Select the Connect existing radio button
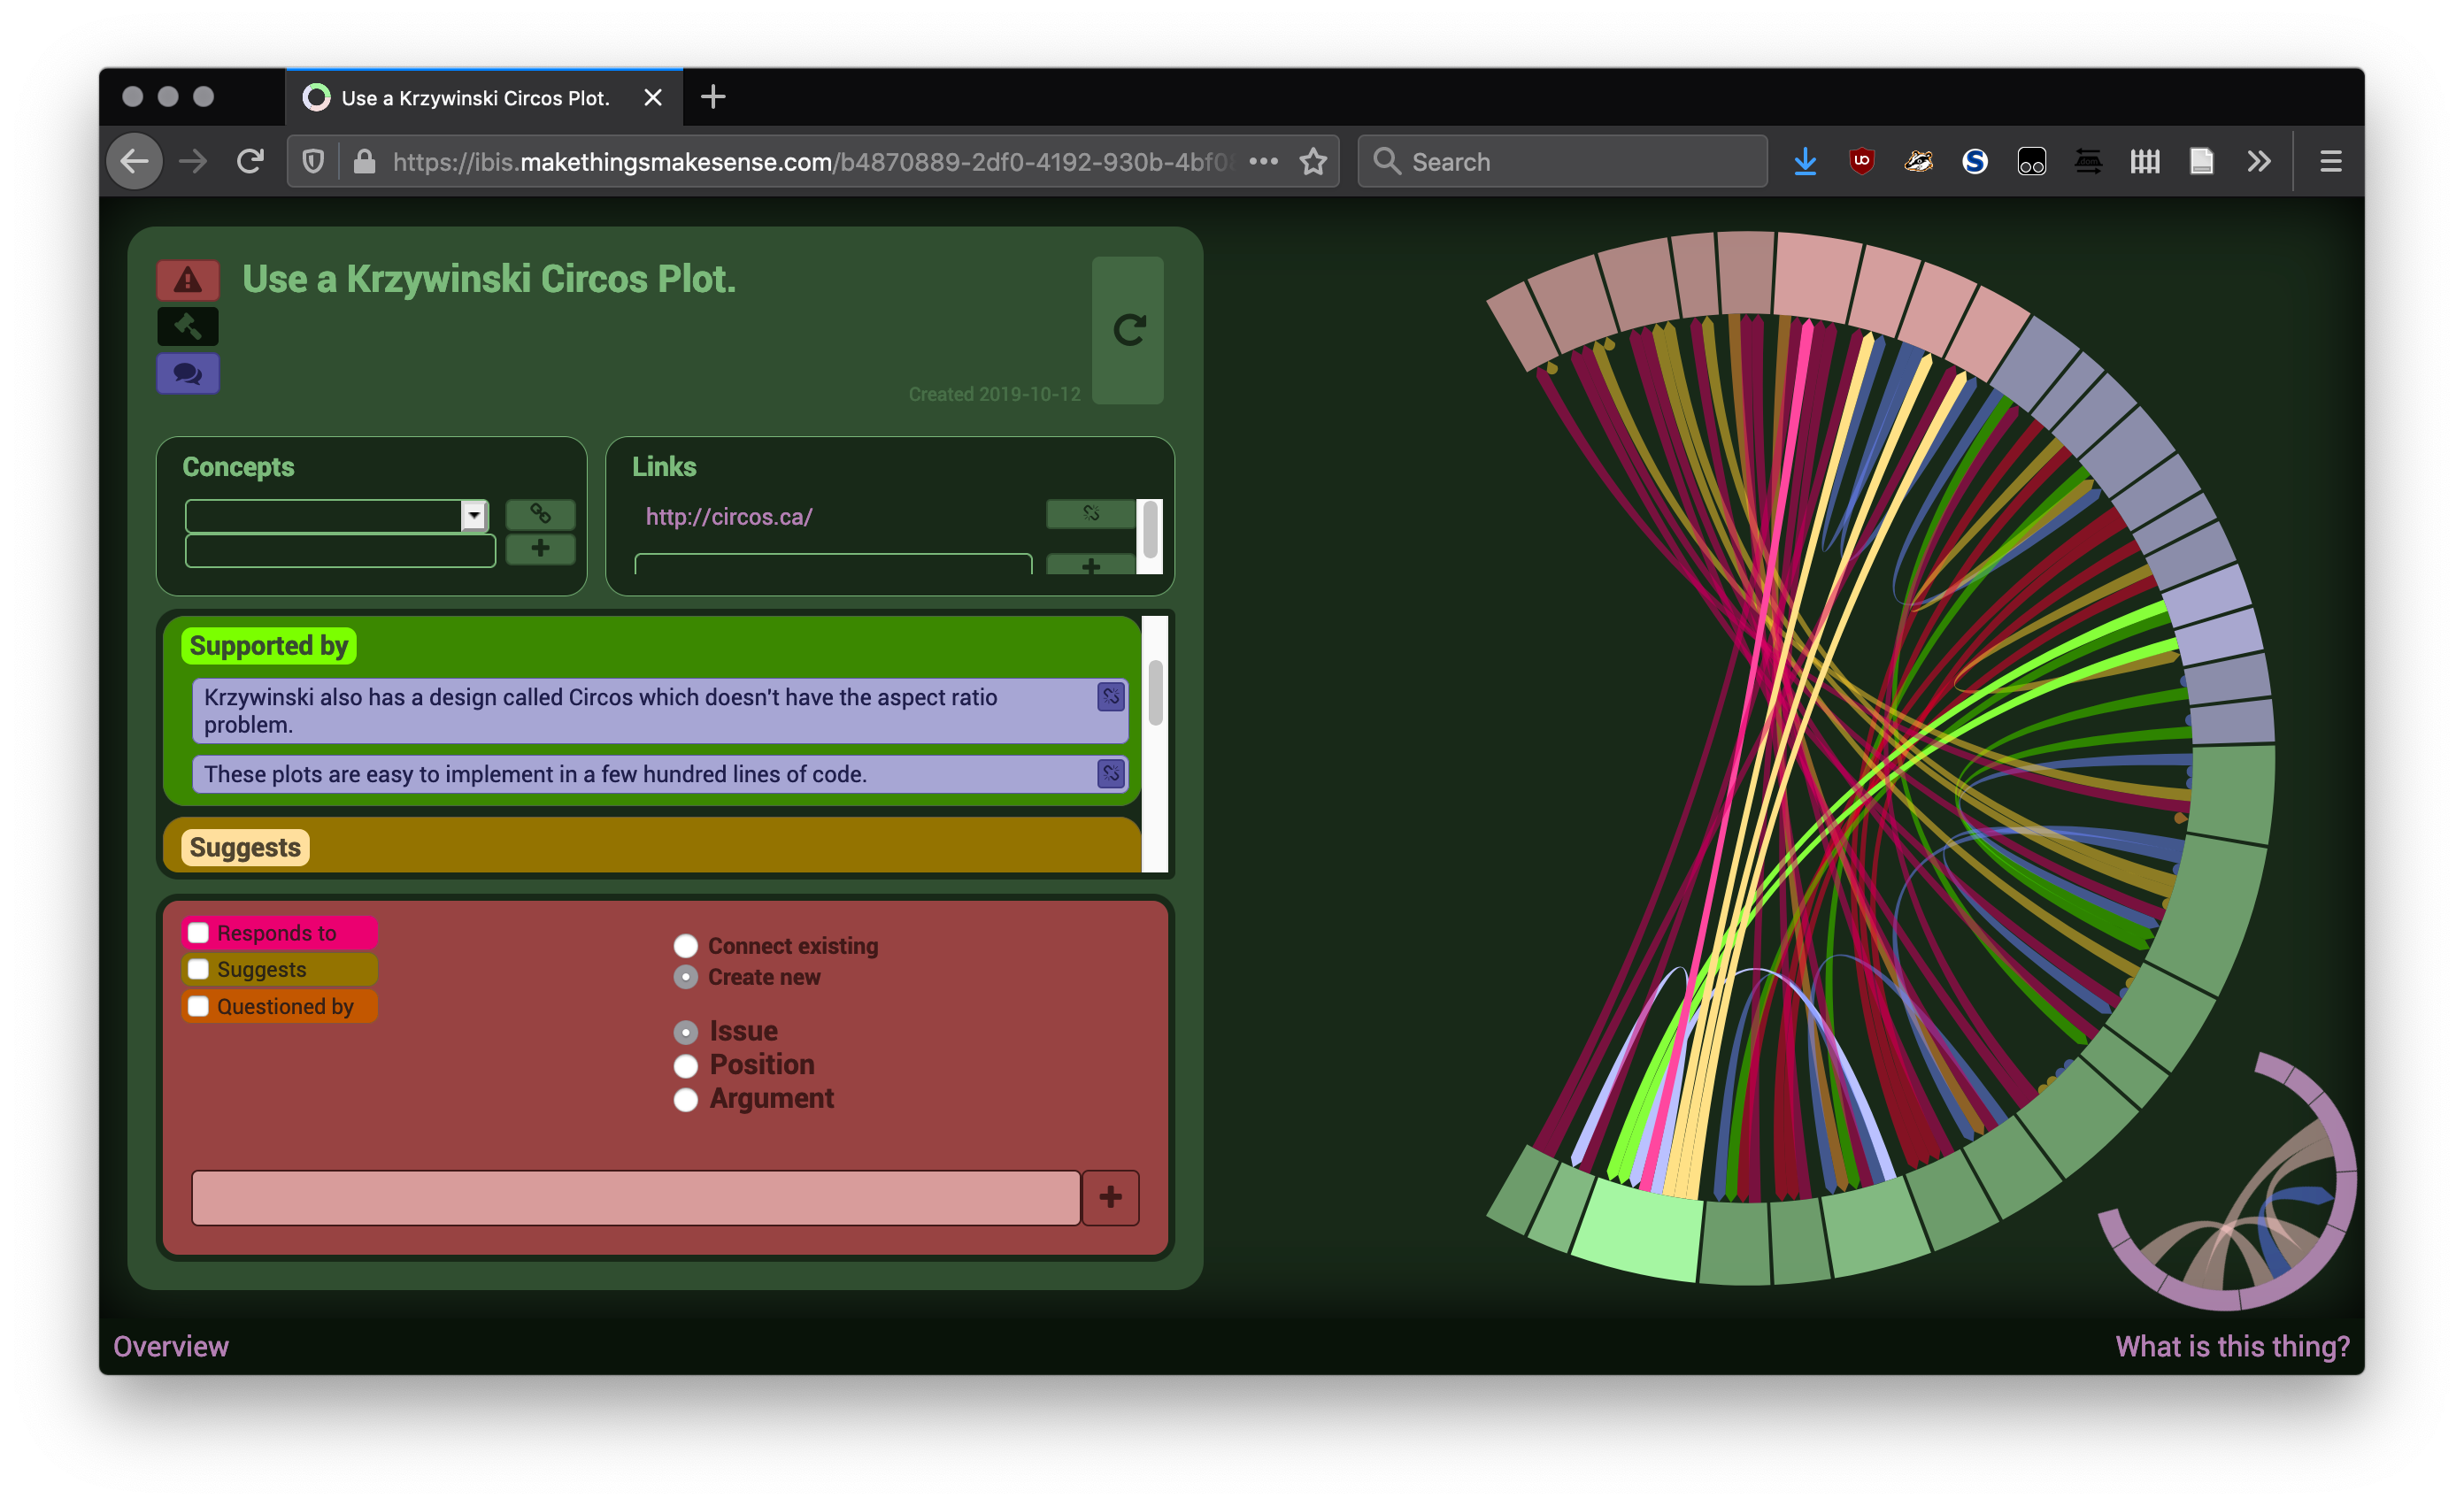The width and height of the screenshot is (2464, 1506). point(686,945)
